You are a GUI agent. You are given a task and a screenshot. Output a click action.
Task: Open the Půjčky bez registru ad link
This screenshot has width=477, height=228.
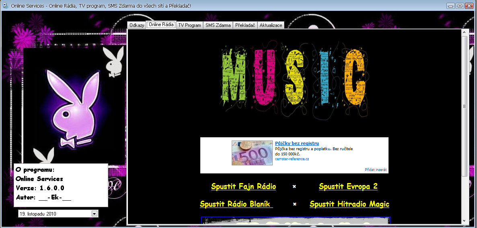click(297, 143)
